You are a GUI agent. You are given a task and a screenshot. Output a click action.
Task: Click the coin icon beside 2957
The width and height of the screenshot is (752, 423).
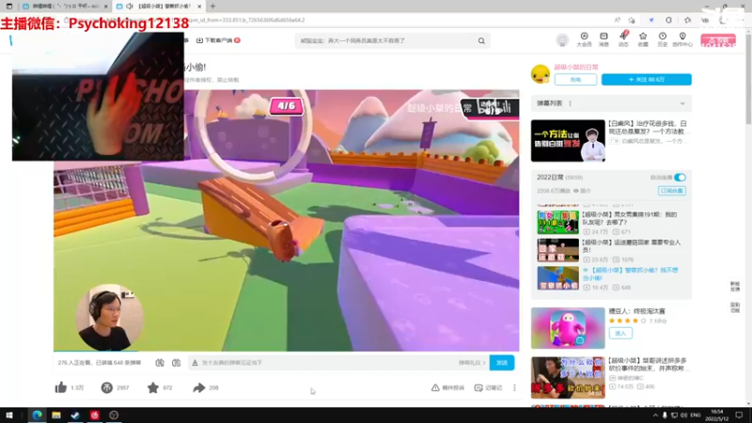tap(106, 387)
